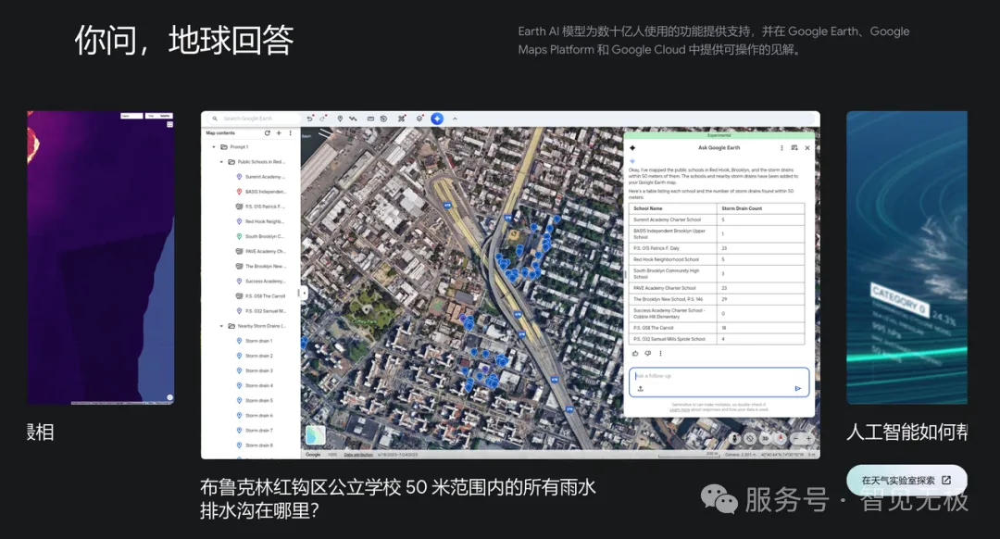The image size is (1000, 539).
Task: Select P.S. 015 Patrick F. list item
Action: [x=251, y=207]
